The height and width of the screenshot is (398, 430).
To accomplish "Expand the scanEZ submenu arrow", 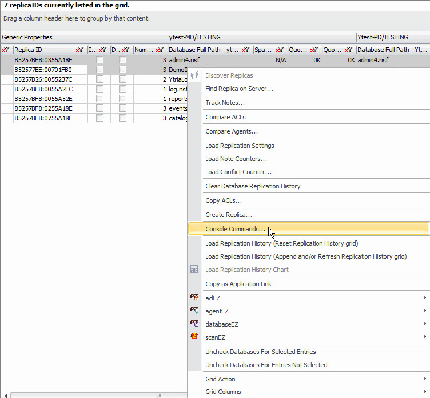I will [424, 337].
